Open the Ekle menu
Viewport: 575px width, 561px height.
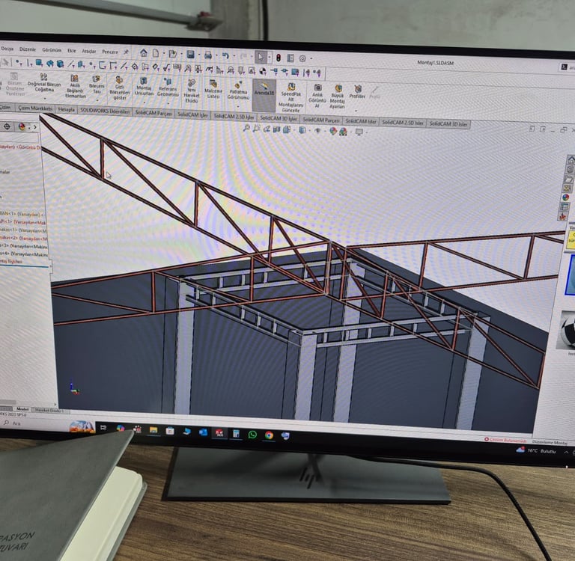[x=71, y=51]
